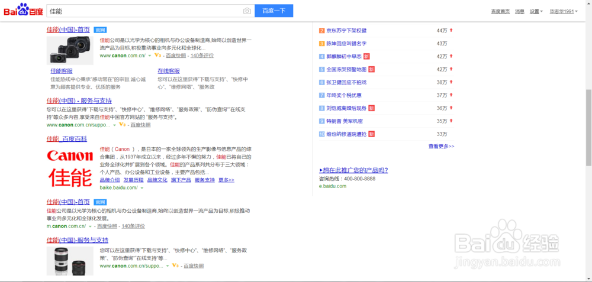Open 旗下产品 baike section
Image resolution: width=592 pixels, height=282 pixels.
point(181,180)
